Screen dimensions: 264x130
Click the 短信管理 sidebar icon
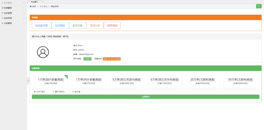click(3, 8)
